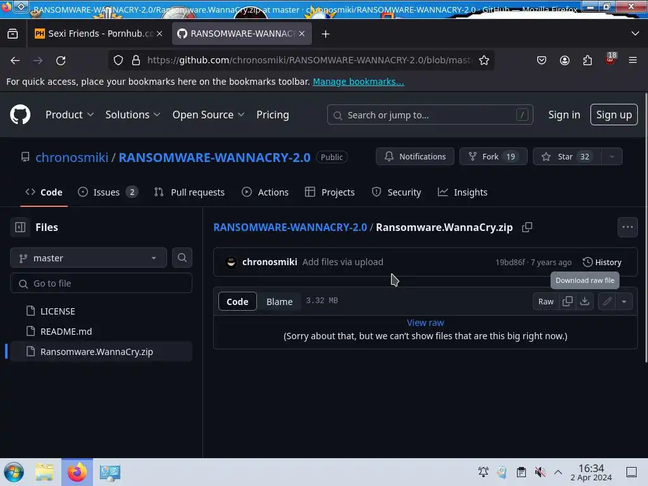Open the Firefox hamburger menu
Image resolution: width=648 pixels, height=486 pixels.
click(633, 60)
